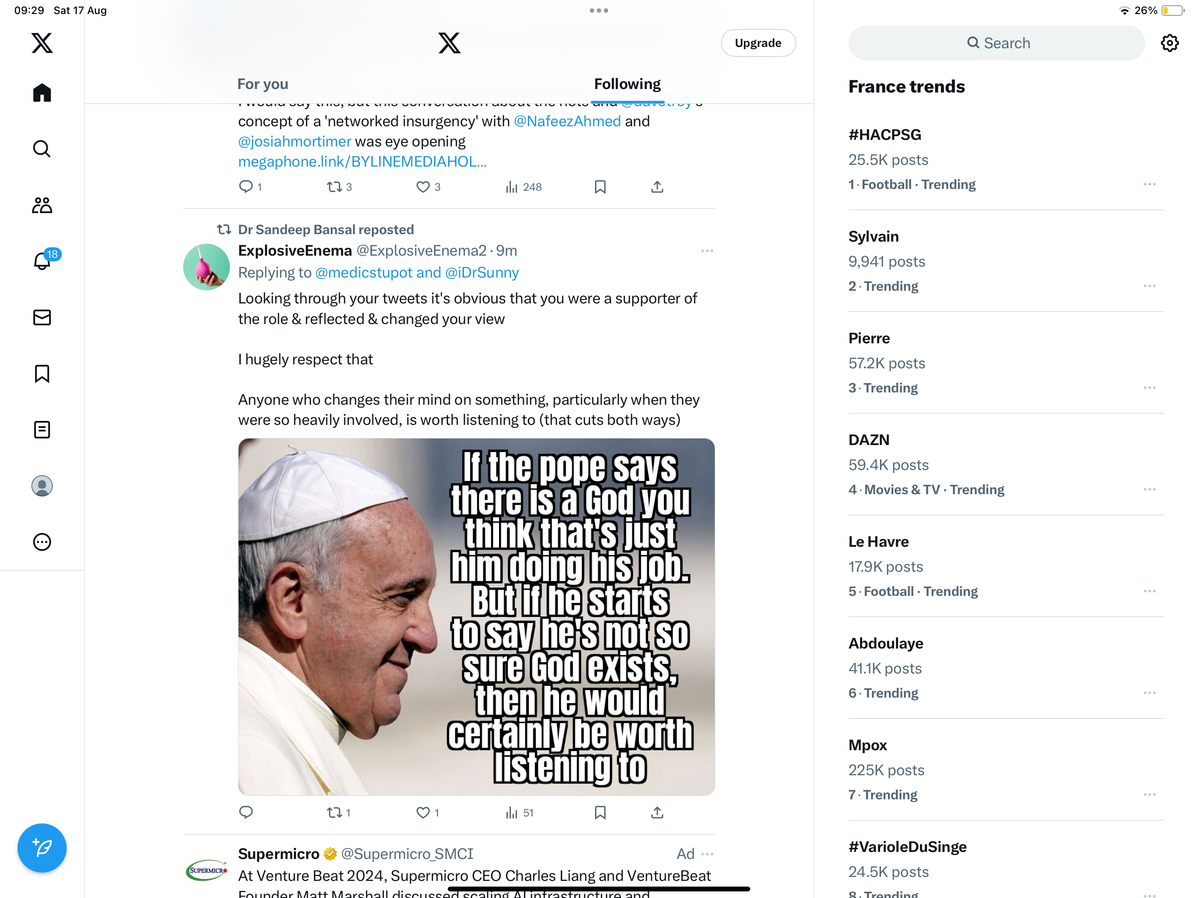Open the Abdoulaye trend

point(1006,668)
